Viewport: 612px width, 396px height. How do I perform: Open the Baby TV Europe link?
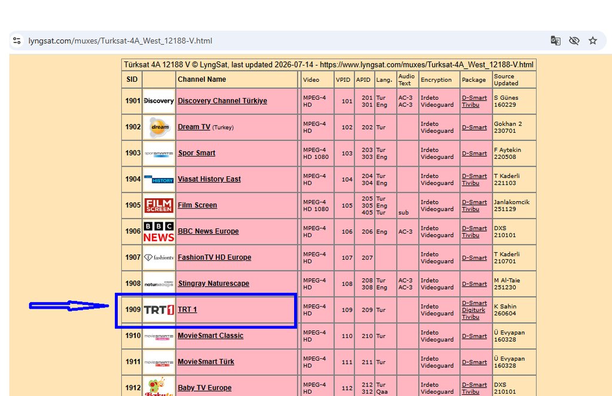[x=204, y=388]
